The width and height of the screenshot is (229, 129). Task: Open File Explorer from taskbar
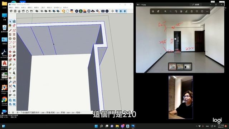coord(117,126)
